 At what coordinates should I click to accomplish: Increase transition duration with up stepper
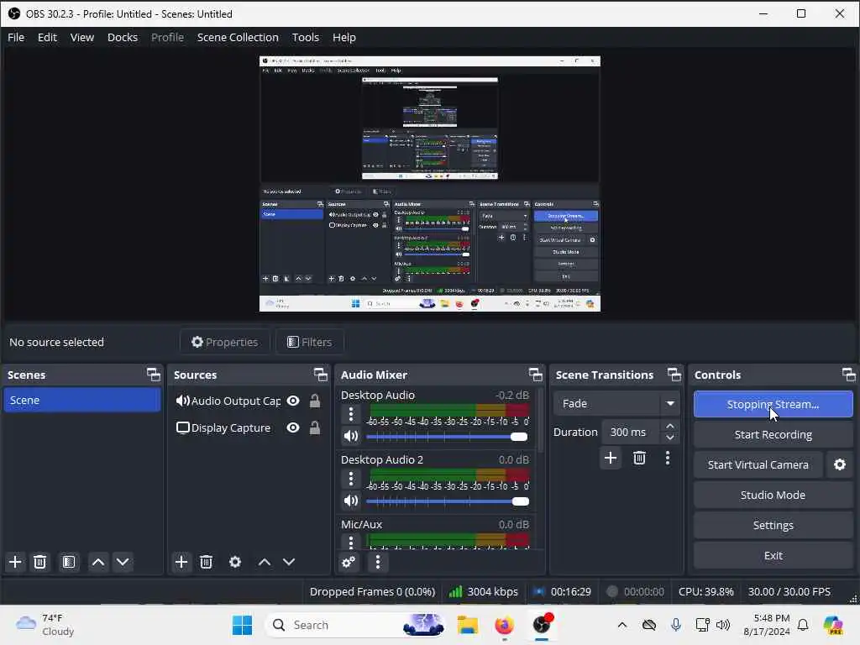point(669,426)
